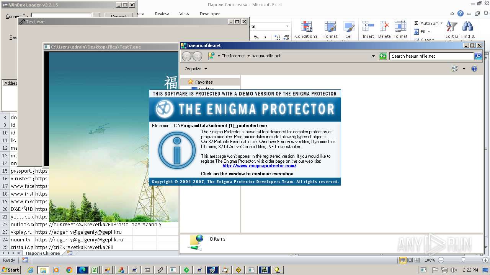Switch to Normal view in Excel status bar
Image resolution: width=490 pixels, height=275 pixels.
[403, 260]
